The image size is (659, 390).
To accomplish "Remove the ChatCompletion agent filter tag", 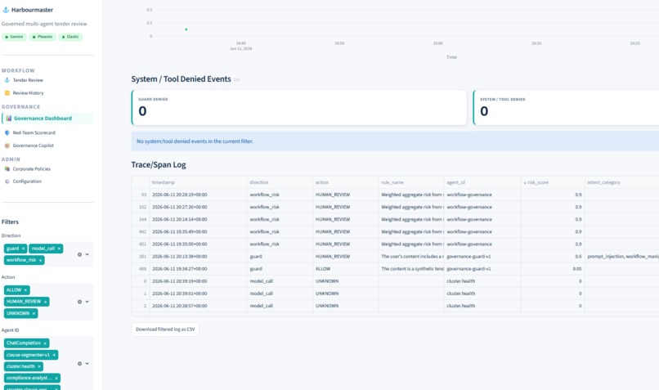I will [45, 343].
